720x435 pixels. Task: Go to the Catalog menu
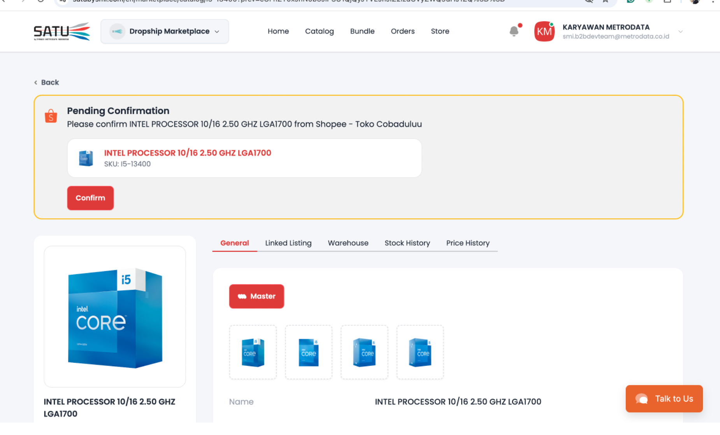click(319, 31)
